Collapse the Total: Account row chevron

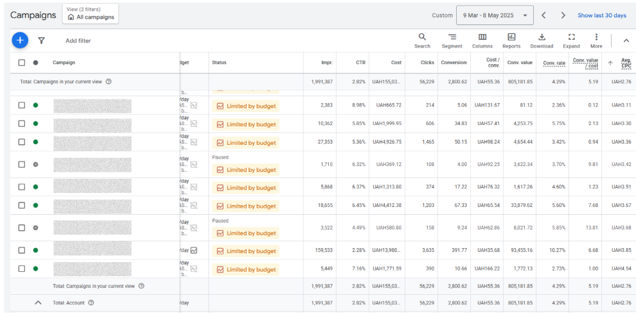pyautogui.click(x=38, y=303)
